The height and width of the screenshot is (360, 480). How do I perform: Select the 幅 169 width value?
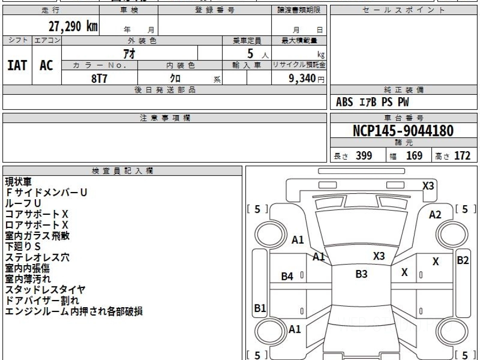(406, 156)
